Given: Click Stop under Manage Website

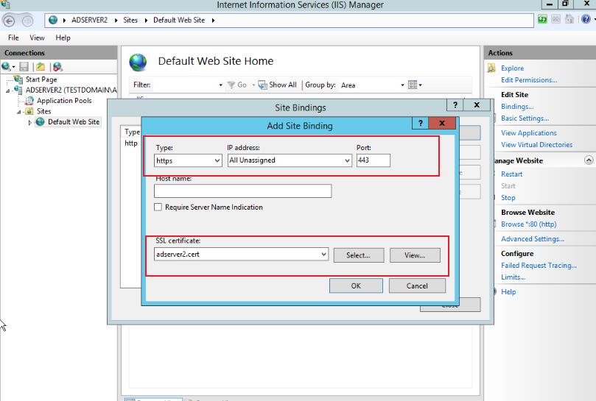Looking at the screenshot, I should pos(508,198).
